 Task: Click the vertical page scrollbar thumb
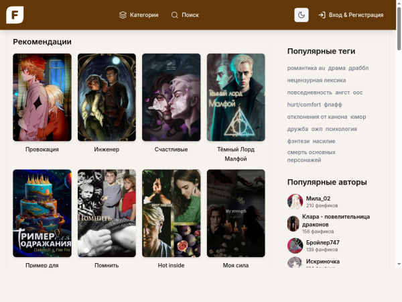point(399,28)
